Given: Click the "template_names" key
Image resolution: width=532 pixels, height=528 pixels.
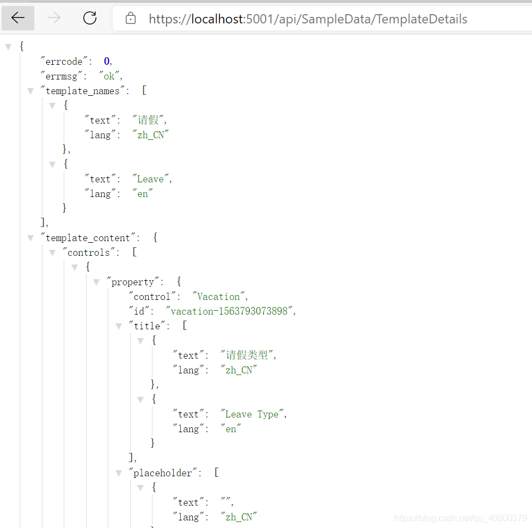Looking at the screenshot, I should 82,91.
